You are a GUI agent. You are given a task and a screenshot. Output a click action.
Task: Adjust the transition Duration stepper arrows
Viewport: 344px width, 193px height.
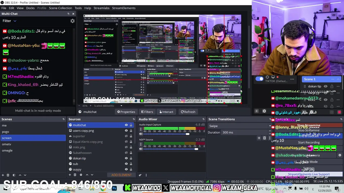tap(270, 132)
